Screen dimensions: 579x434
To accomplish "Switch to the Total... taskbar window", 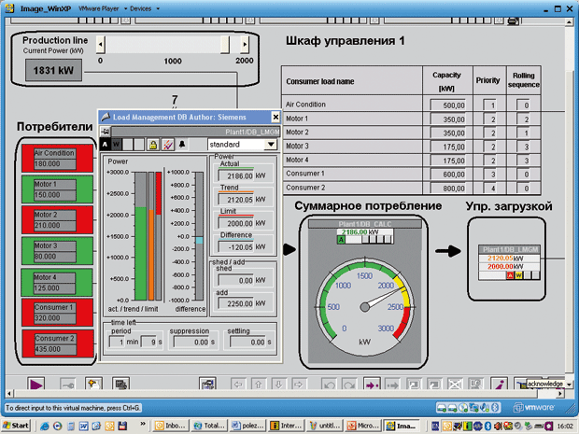I will tap(209, 426).
